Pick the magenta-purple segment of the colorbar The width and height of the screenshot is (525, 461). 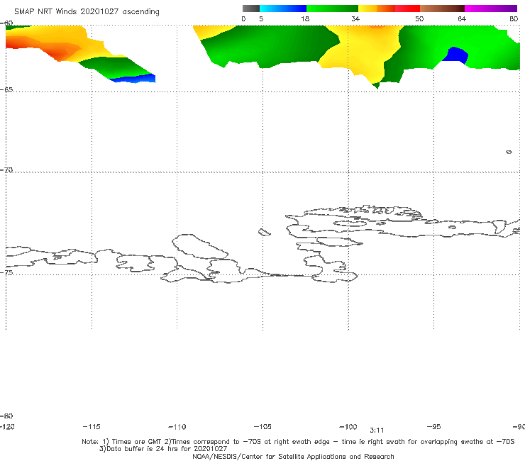click(x=491, y=9)
